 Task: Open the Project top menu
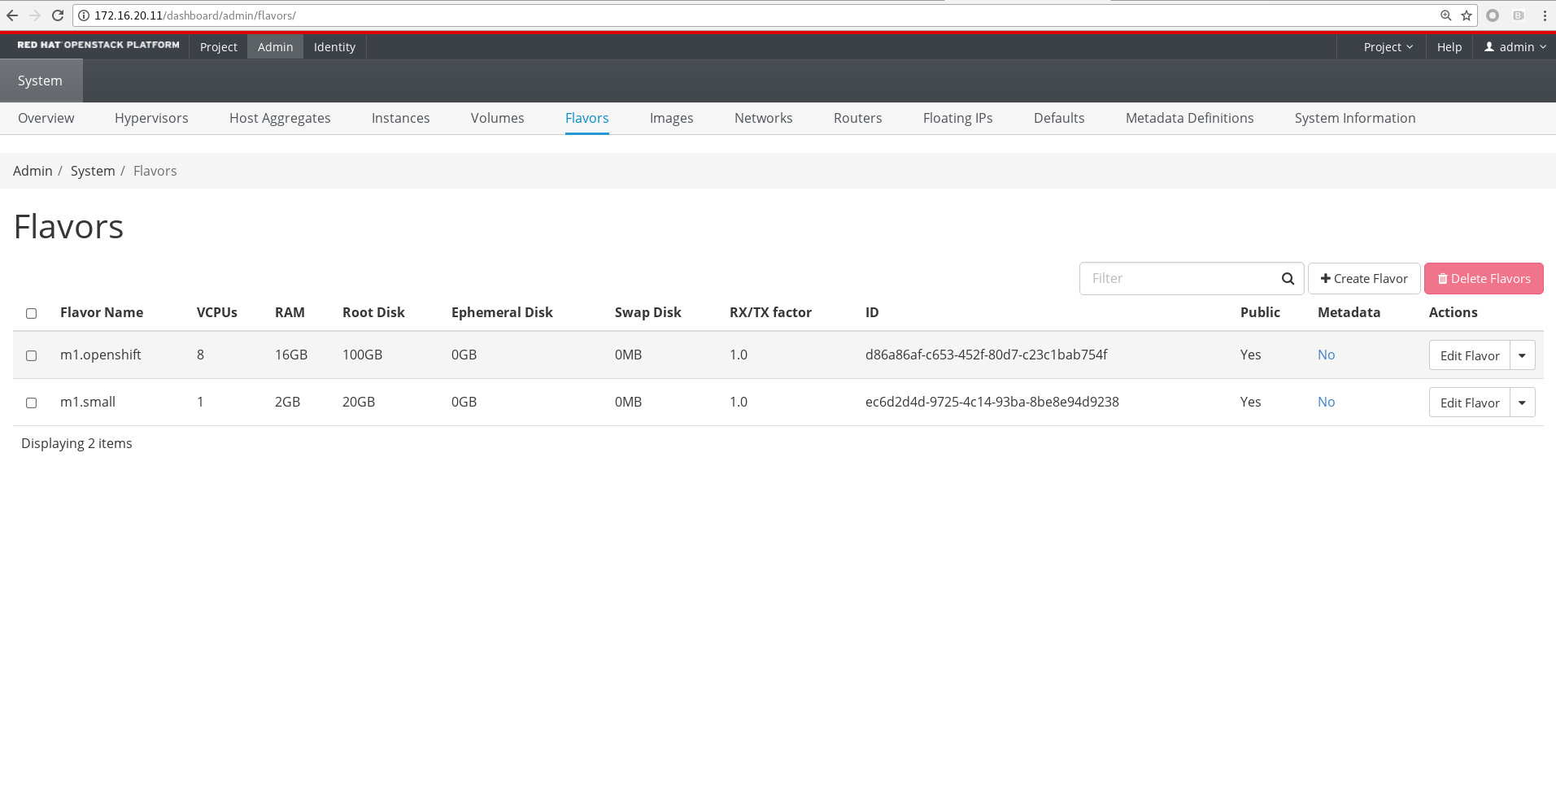tap(219, 47)
